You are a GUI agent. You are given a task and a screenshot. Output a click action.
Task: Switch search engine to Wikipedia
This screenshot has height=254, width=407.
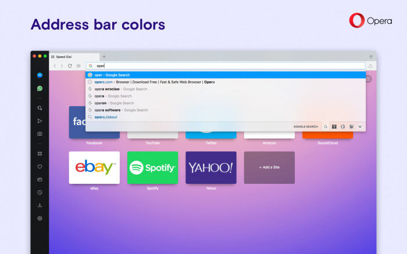pyautogui.click(x=360, y=126)
